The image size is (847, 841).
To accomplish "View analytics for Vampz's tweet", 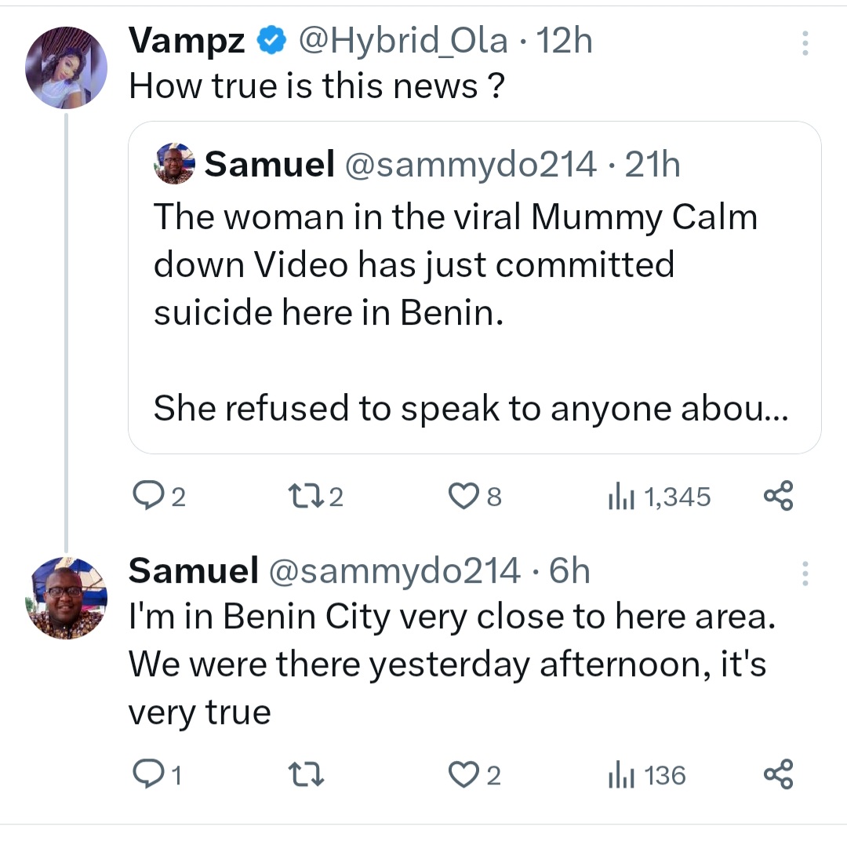I will (619, 496).
